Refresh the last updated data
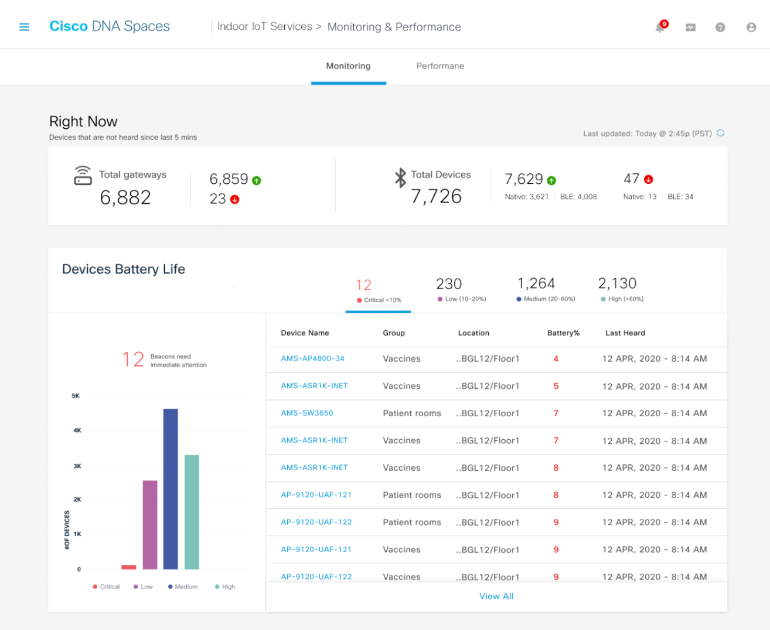770x630 pixels. pos(720,133)
